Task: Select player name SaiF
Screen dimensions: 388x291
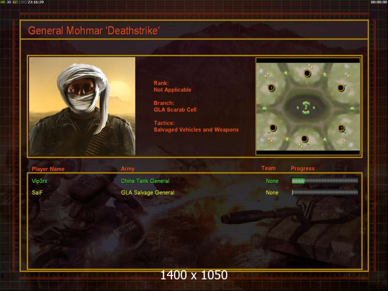Action: pos(37,193)
